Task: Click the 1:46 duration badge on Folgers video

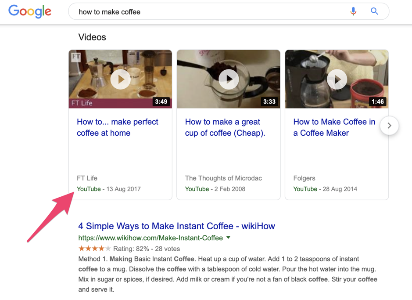Action: 377,102
